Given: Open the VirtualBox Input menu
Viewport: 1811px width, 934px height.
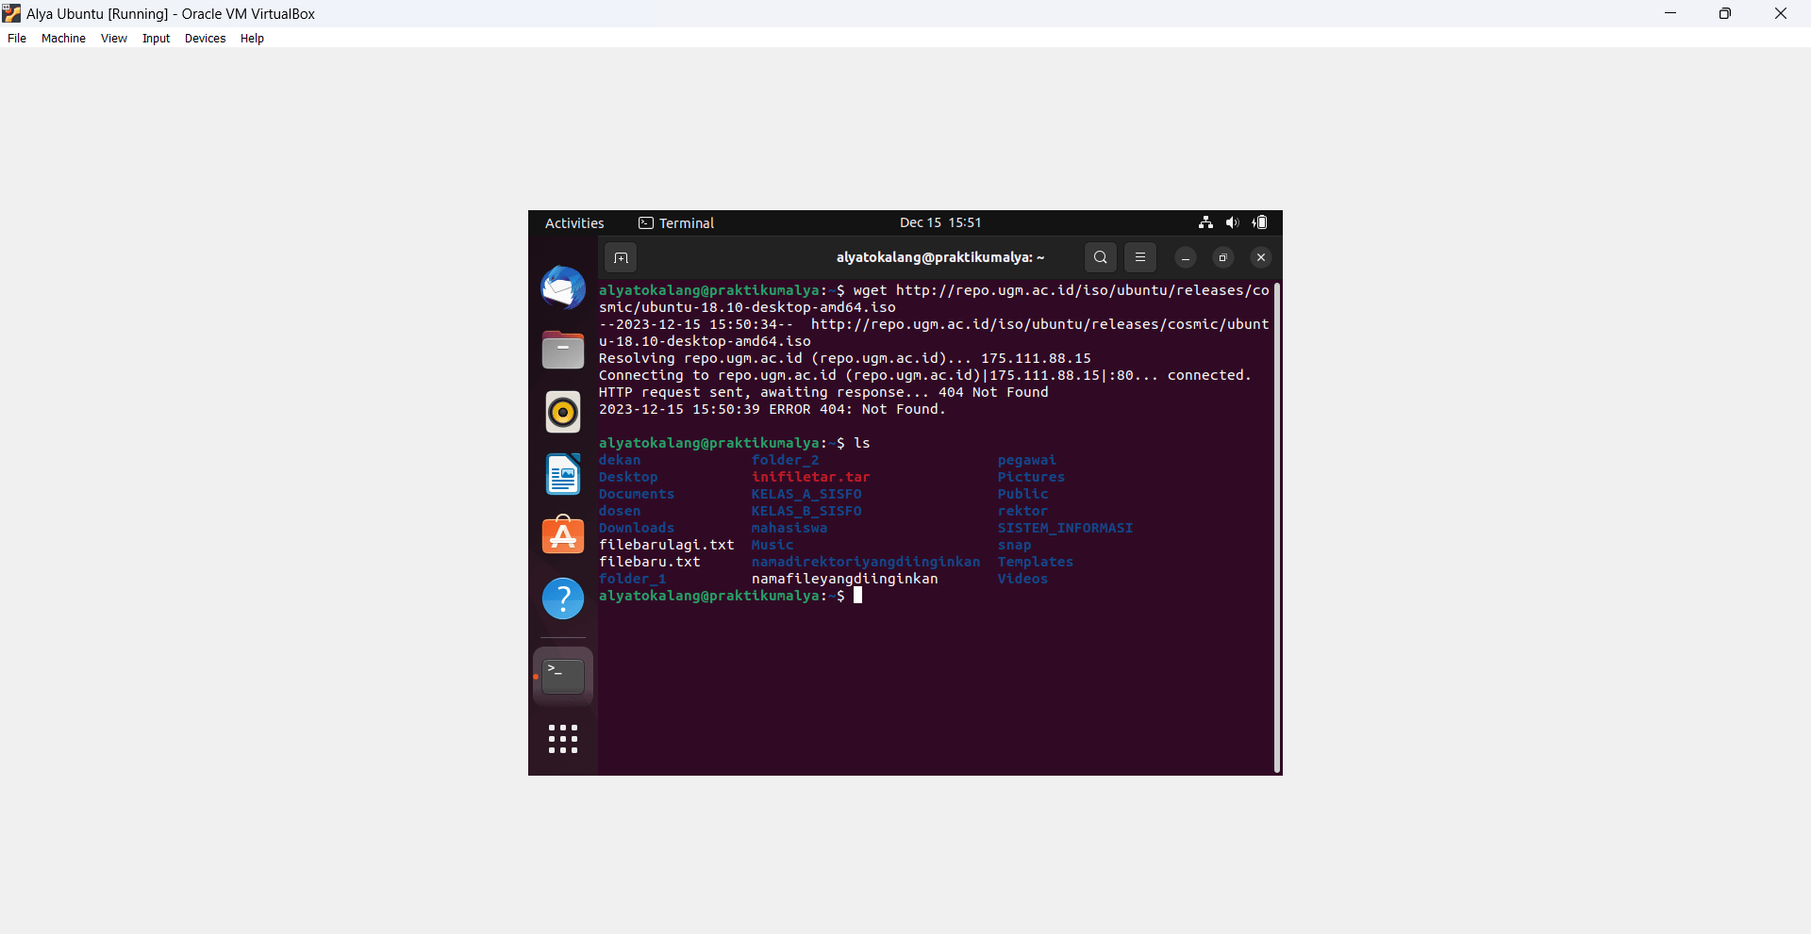Looking at the screenshot, I should tap(156, 39).
